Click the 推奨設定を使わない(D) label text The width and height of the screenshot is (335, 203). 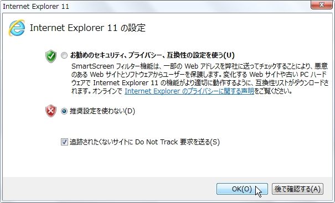102,111
